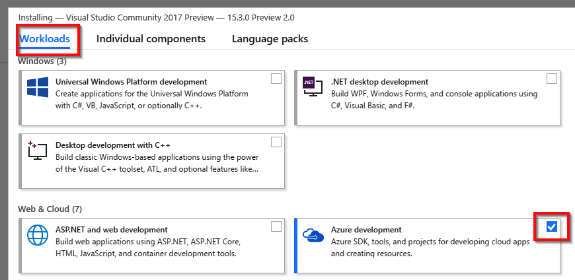Click the .NET desktop development icon
The image size is (575, 280).
(313, 87)
